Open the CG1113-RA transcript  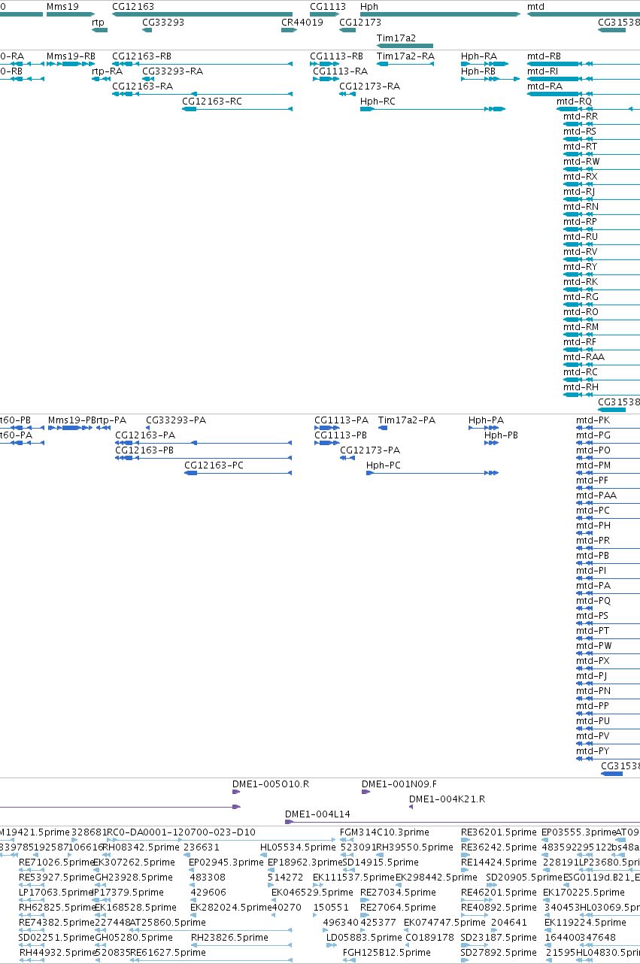point(326,79)
